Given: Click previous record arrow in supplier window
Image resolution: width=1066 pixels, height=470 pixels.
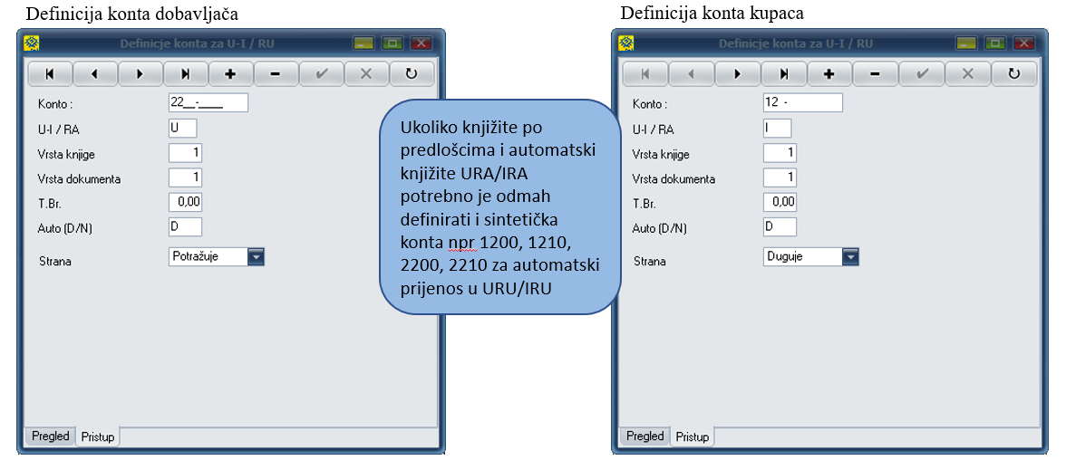Looking at the screenshot, I should [x=95, y=73].
